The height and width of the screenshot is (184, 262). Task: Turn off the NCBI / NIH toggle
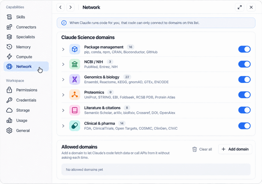tap(244, 64)
